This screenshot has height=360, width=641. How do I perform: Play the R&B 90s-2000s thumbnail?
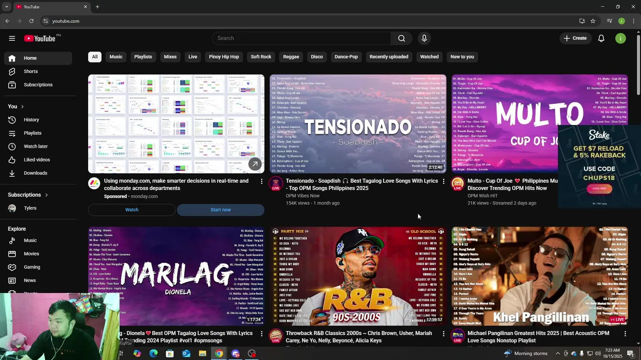(x=358, y=276)
